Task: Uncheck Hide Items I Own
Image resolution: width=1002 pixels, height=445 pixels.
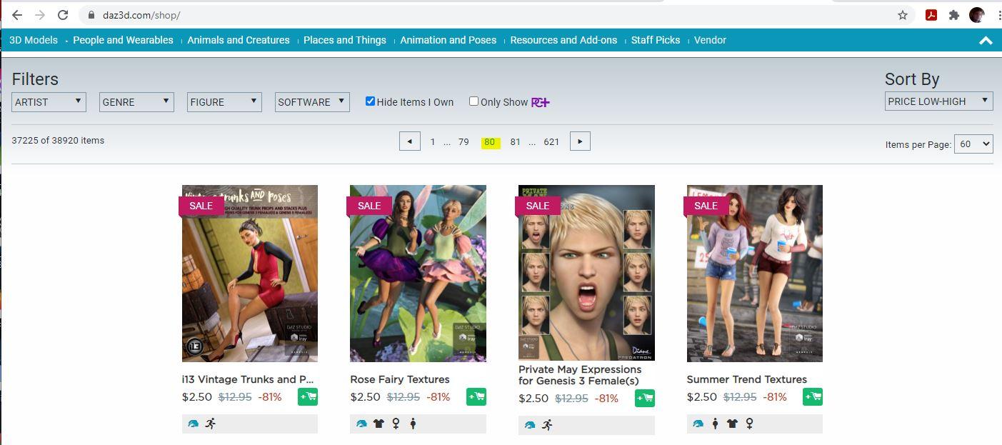Action: pos(370,101)
